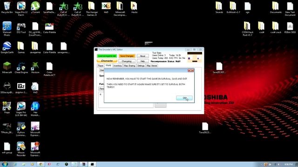Select the Vegas Pro 12 Patch icon

pos(21,8)
